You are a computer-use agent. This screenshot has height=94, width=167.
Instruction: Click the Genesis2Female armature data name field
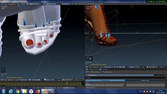[x=121, y=75]
